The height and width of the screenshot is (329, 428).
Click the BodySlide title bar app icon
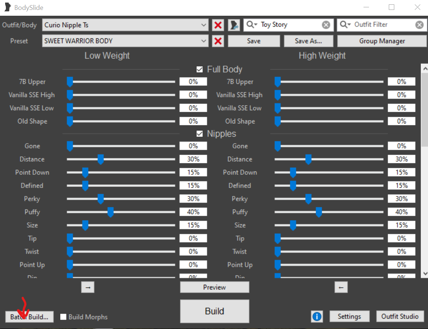7,7
